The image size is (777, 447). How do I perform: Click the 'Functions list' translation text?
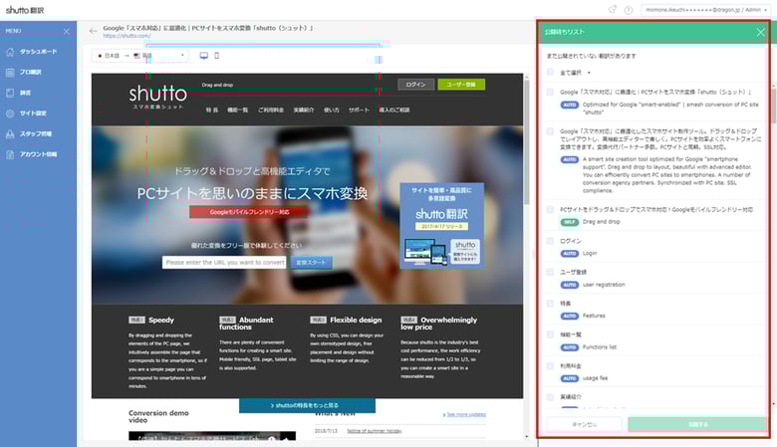tap(600, 347)
